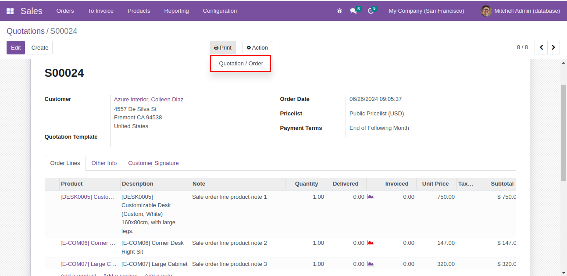
Task: Select Quotation / Order print option
Action: [x=241, y=64]
